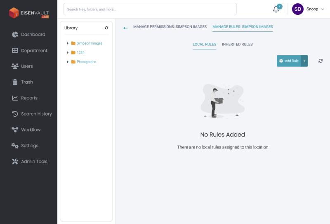
Task: Click the Admin Tools wrench icon
Action: (x=15, y=161)
